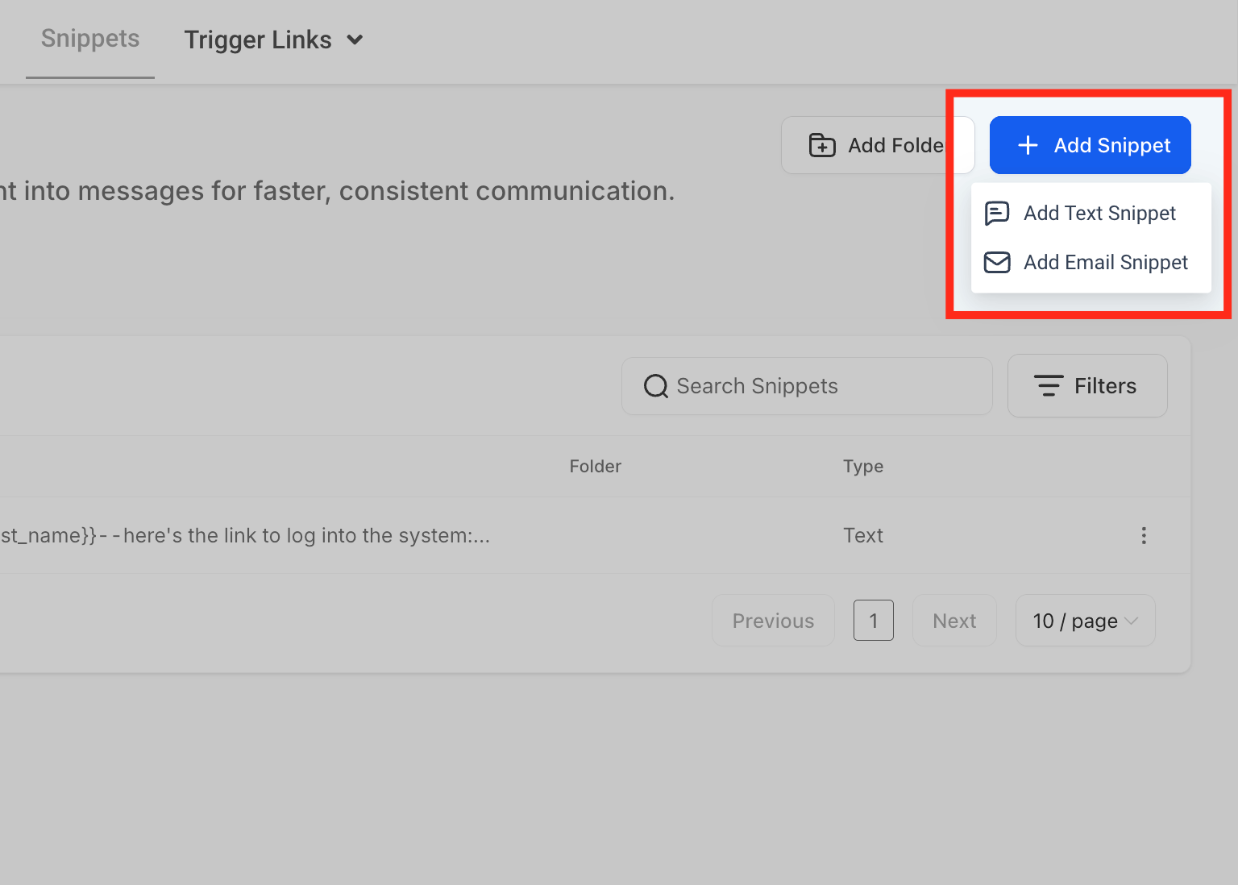The height and width of the screenshot is (885, 1238).
Task: Expand the Trigger Links chevron
Action: pos(355,39)
